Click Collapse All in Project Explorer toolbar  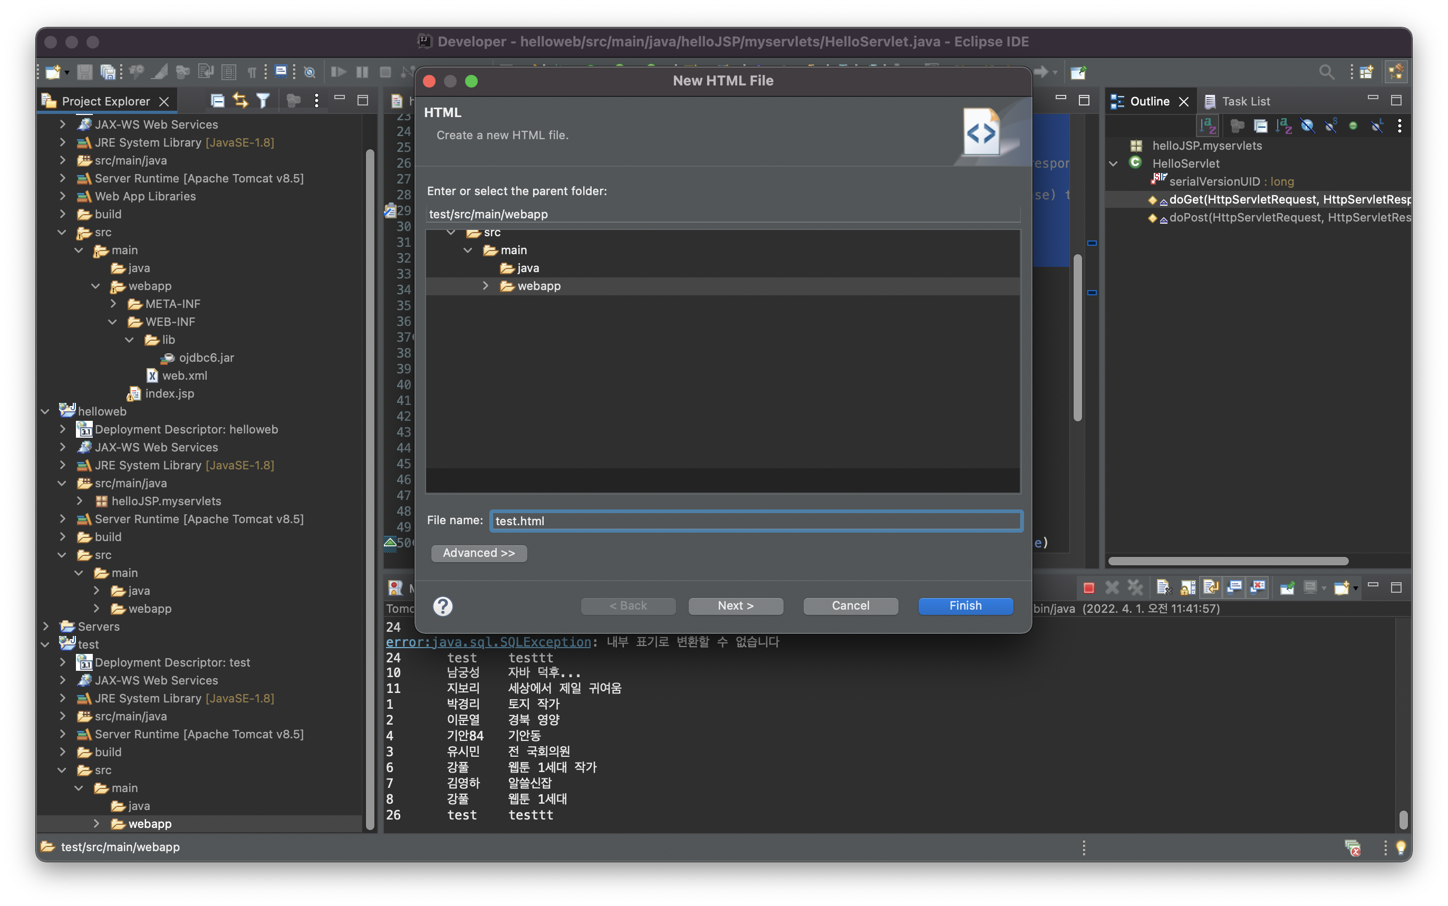point(217,101)
